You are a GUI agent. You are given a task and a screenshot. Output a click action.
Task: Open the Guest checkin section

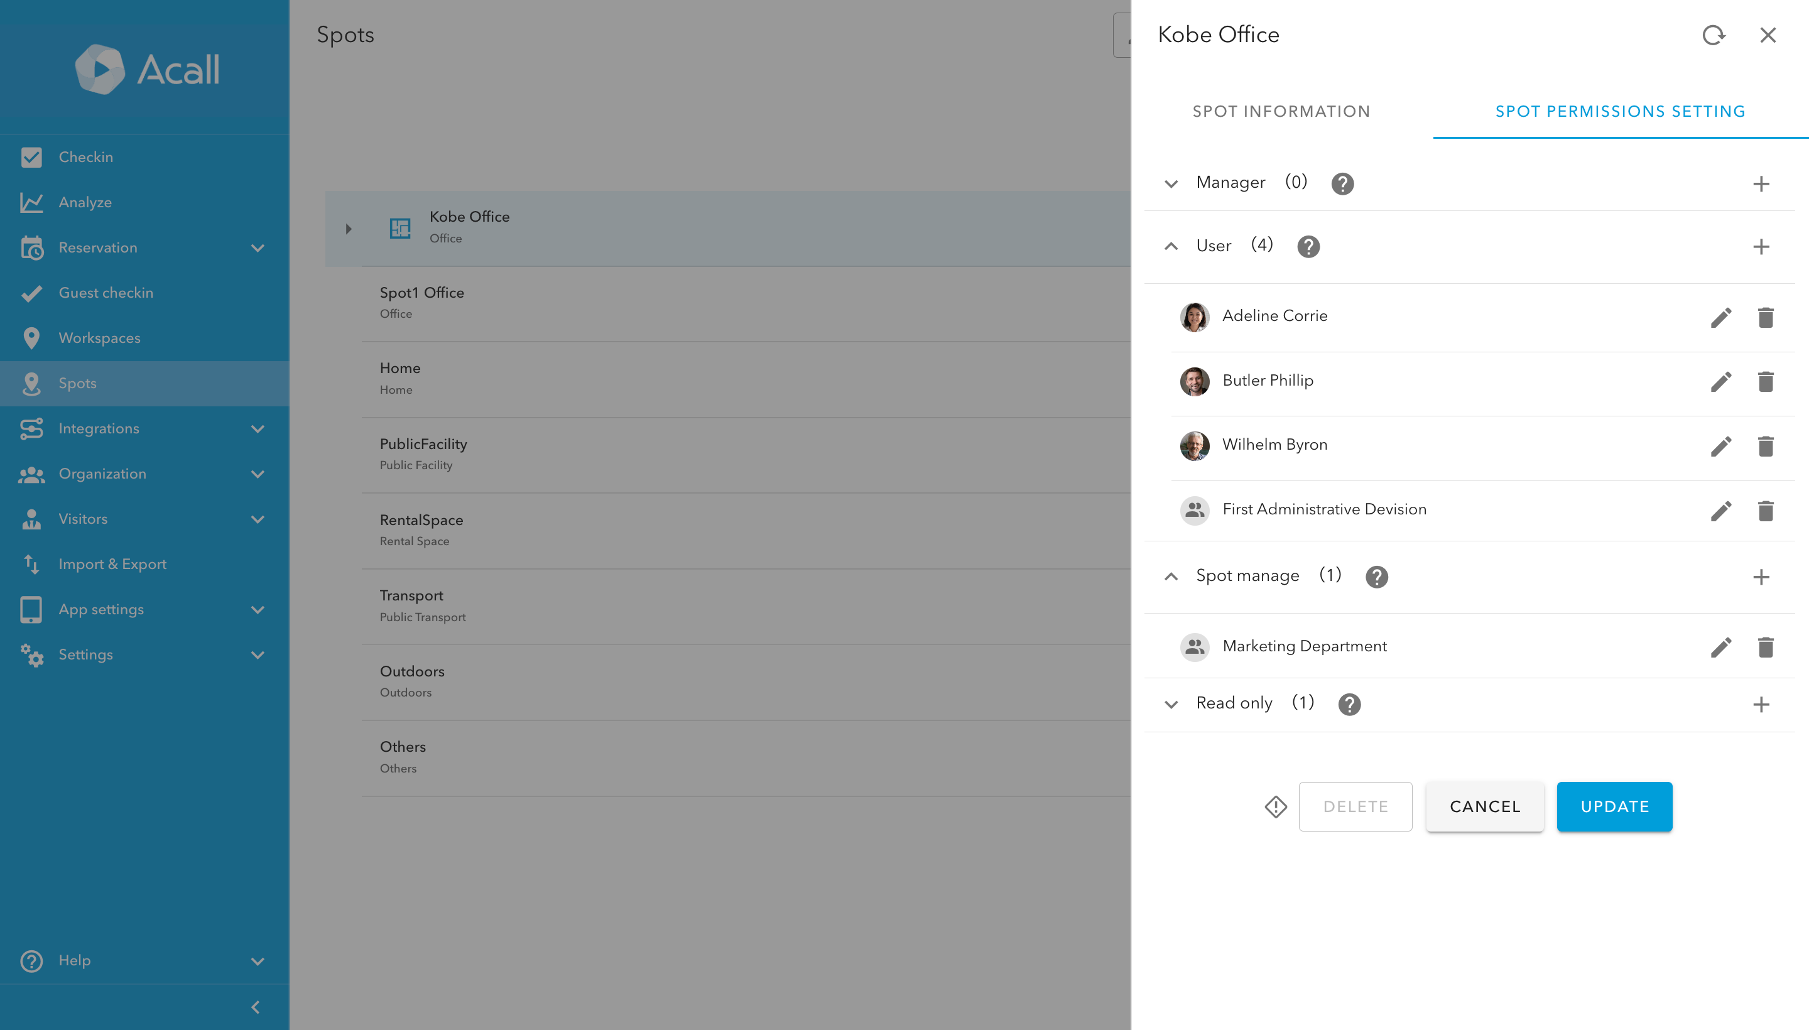click(x=106, y=292)
